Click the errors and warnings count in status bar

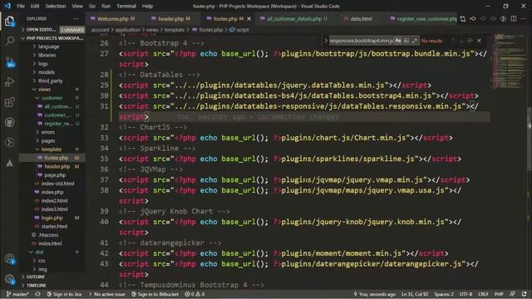[195, 294]
